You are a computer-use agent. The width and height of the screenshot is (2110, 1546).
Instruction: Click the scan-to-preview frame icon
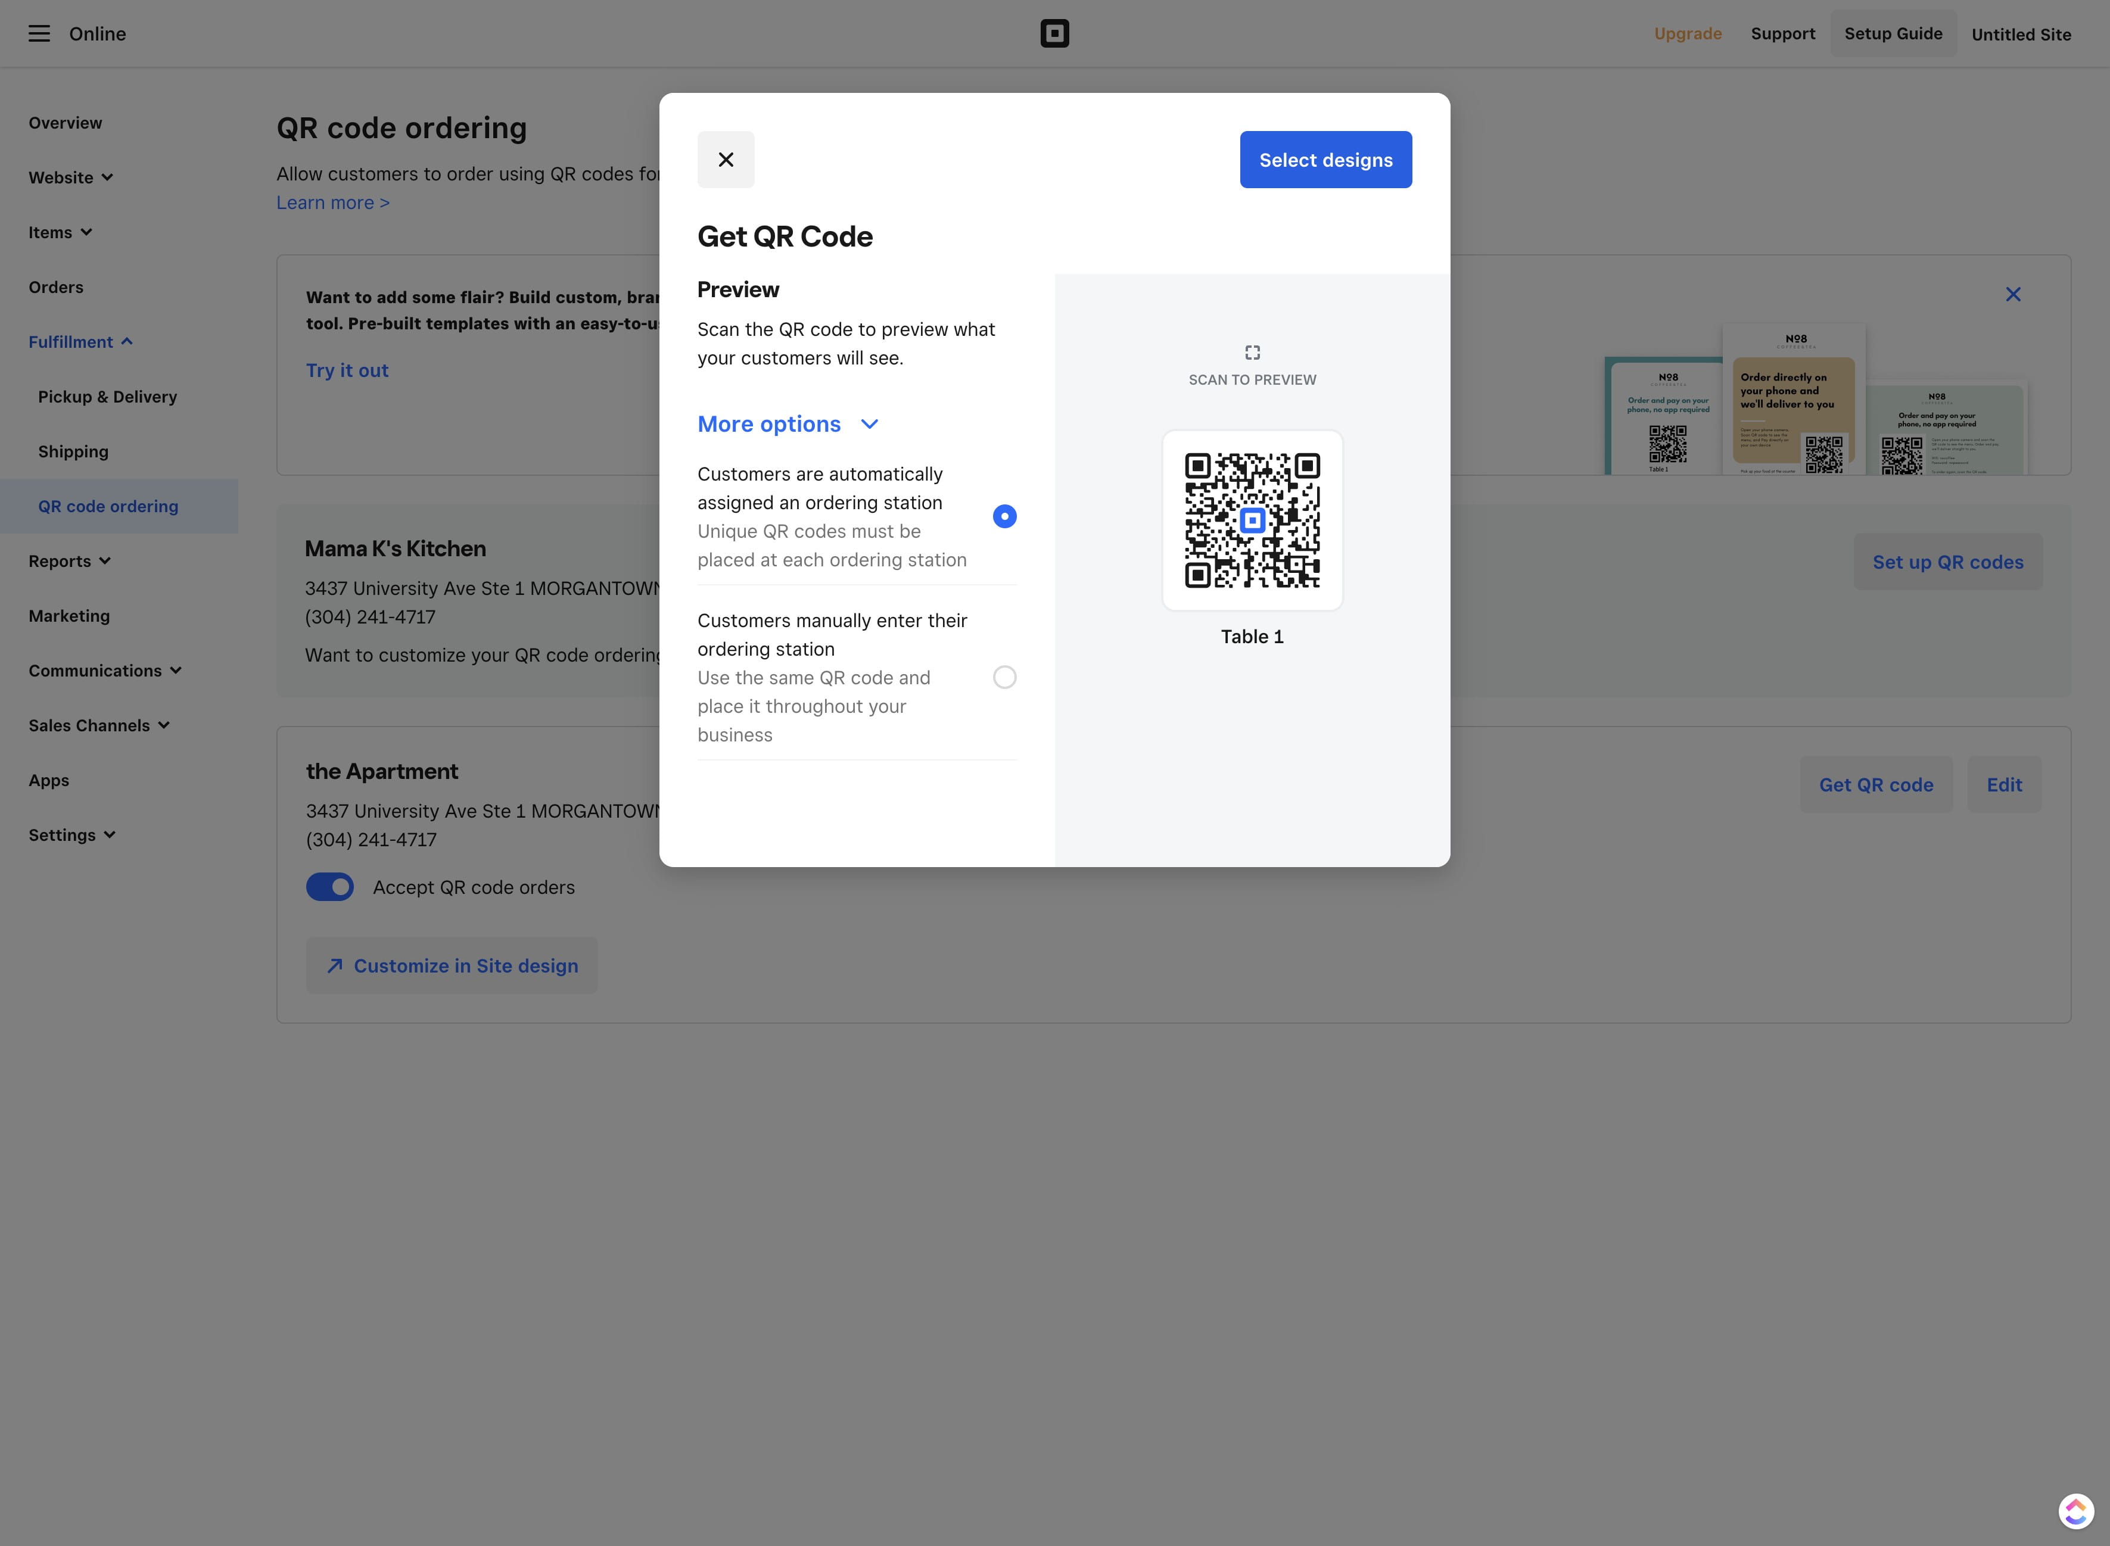tap(1252, 353)
